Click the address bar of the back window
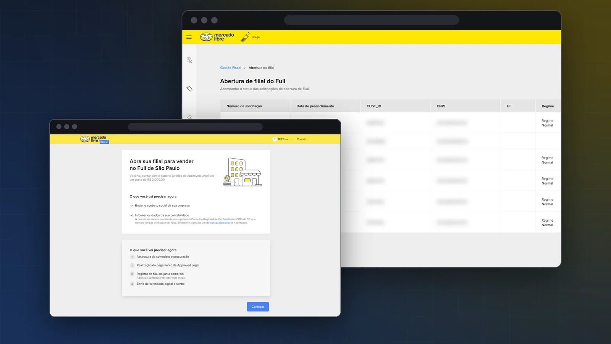Viewport: 611px width, 344px height. click(372, 20)
